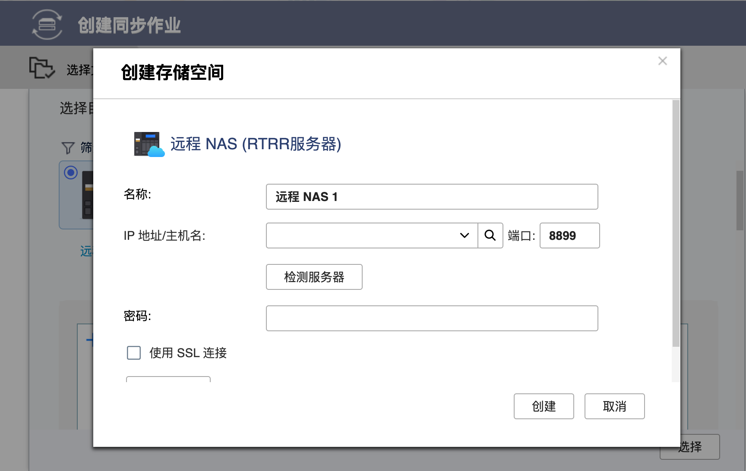Click the 端口 field showing 8899

click(x=569, y=235)
